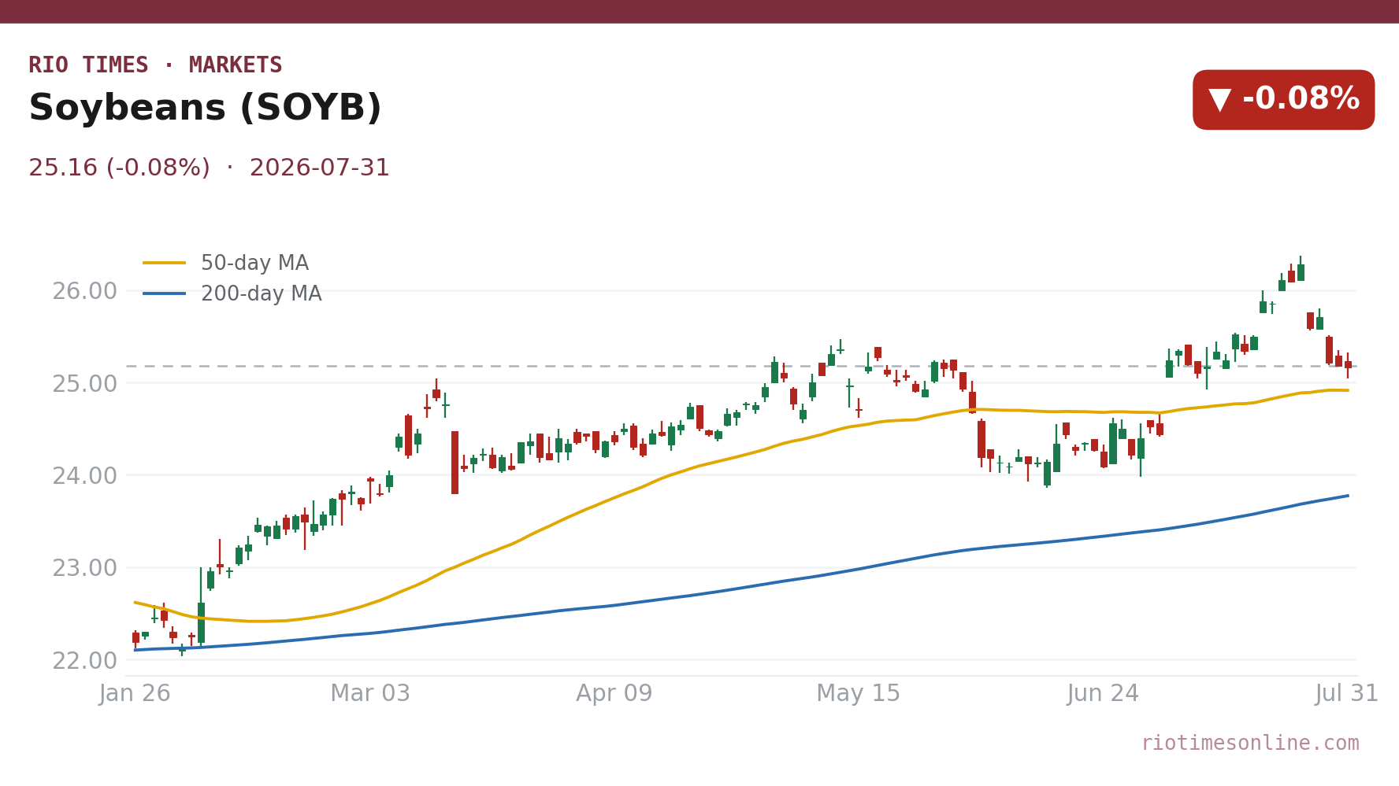1399x786 pixels.
Task: Click the tall red candle after mid-March peak
Action: pos(455,463)
